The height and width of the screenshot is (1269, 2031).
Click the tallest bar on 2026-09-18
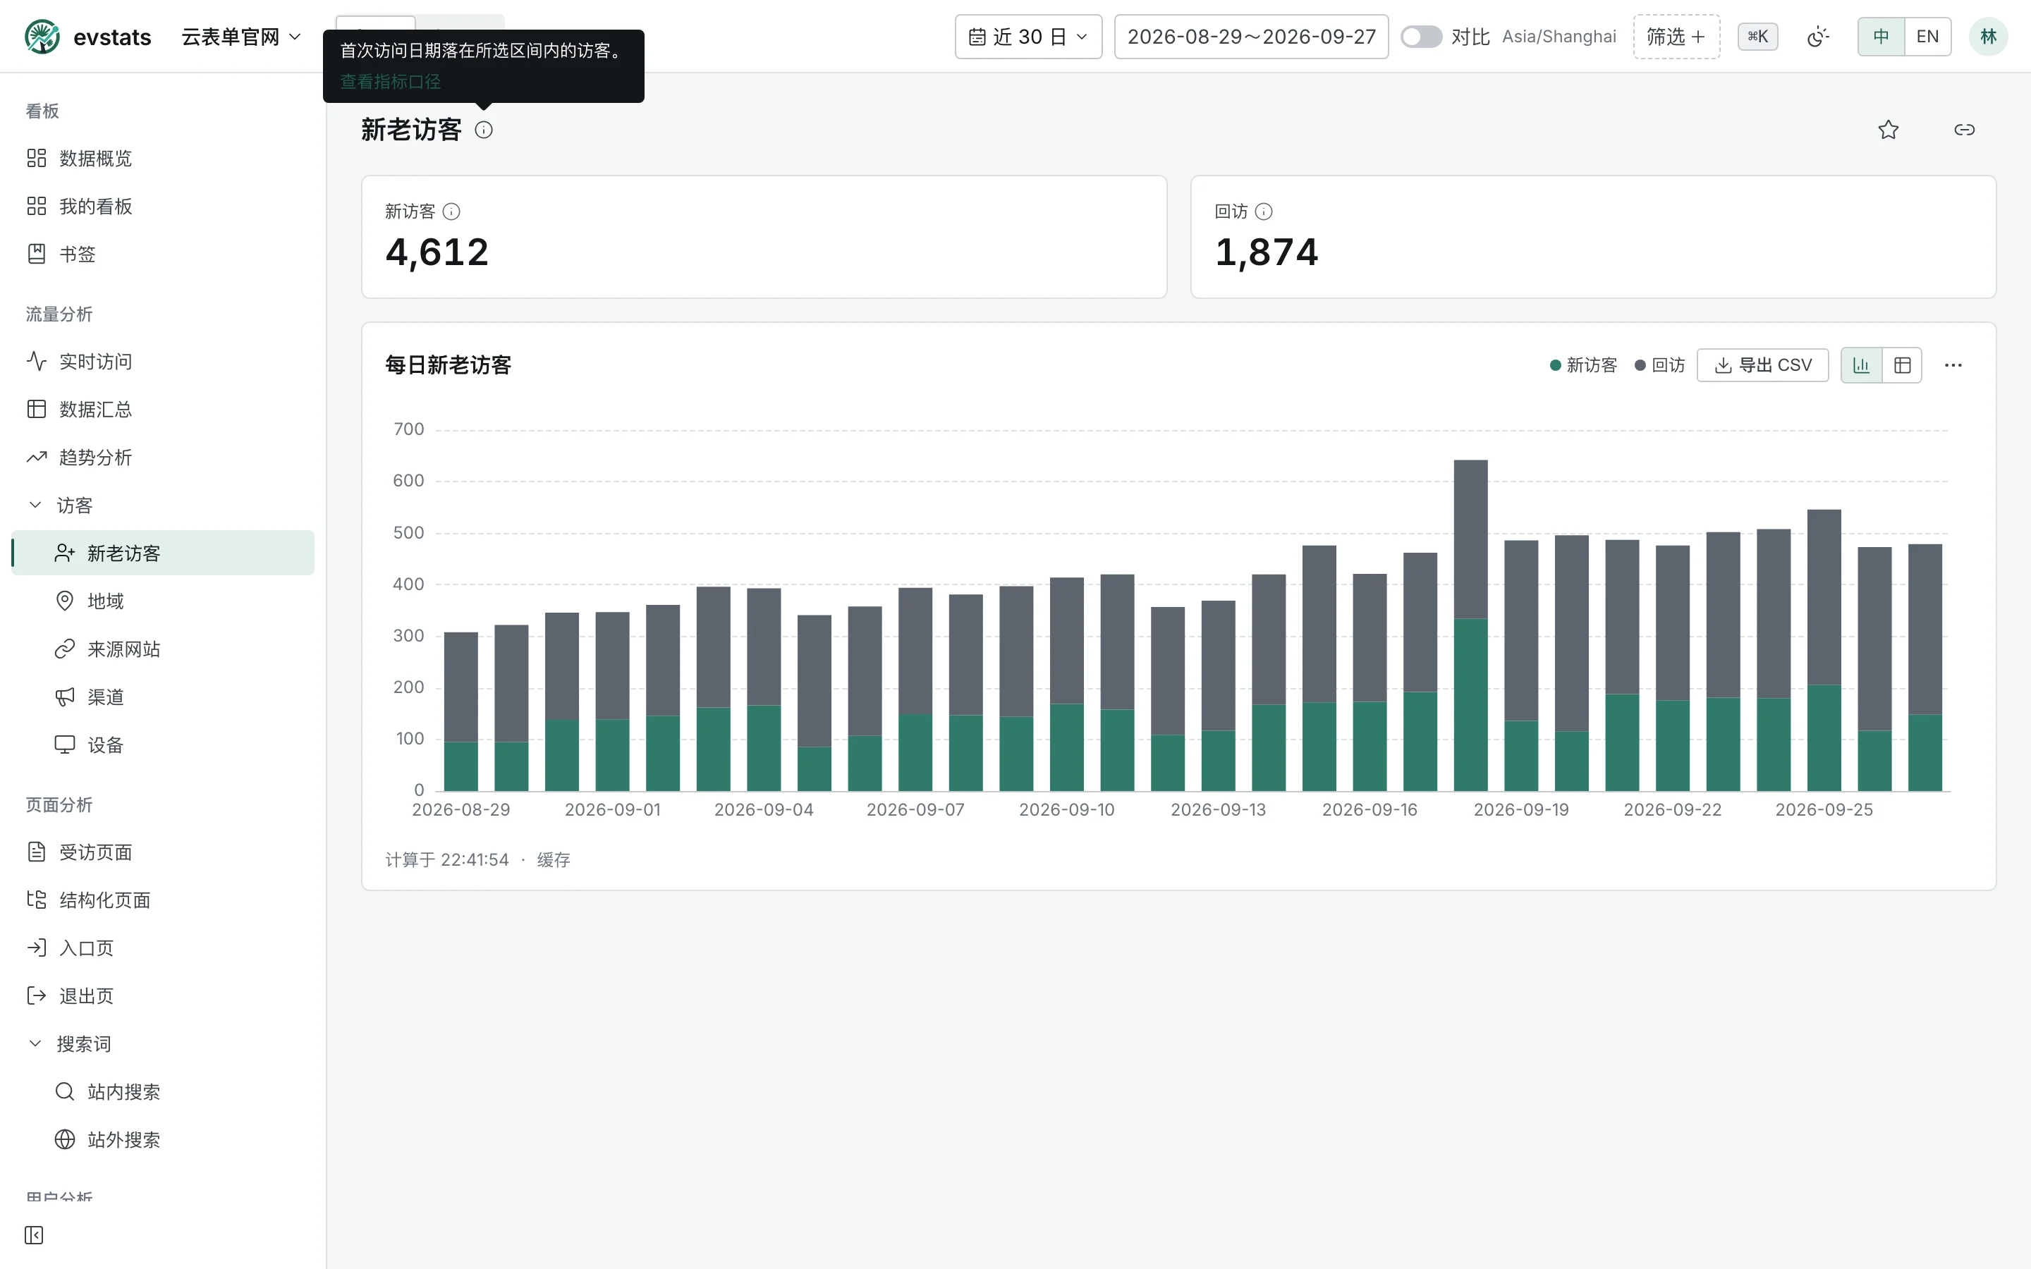(x=1470, y=625)
